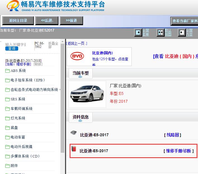Select 附件 tree item text
198x174 pixels.
14,166
